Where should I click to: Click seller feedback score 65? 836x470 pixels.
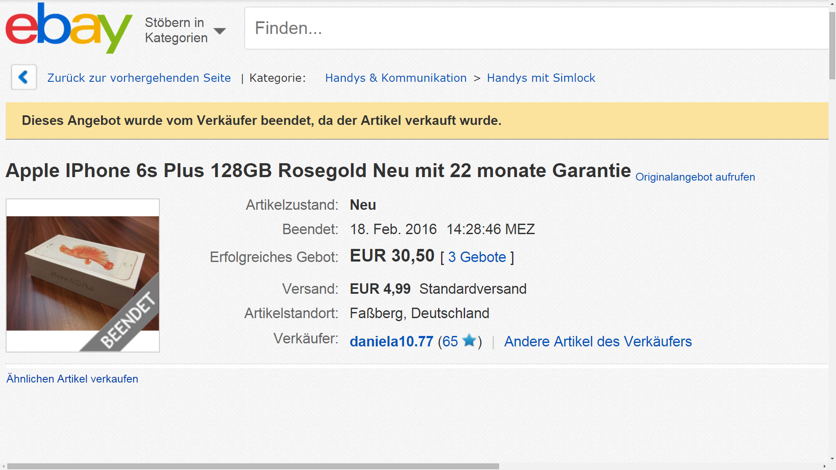(450, 342)
